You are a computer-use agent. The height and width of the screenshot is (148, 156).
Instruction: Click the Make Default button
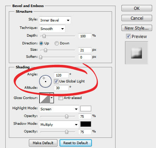point(43,143)
